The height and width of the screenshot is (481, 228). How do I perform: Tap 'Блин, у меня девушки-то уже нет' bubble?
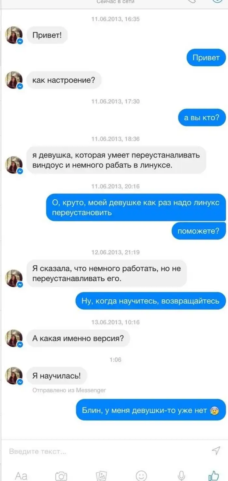click(151, 410)
